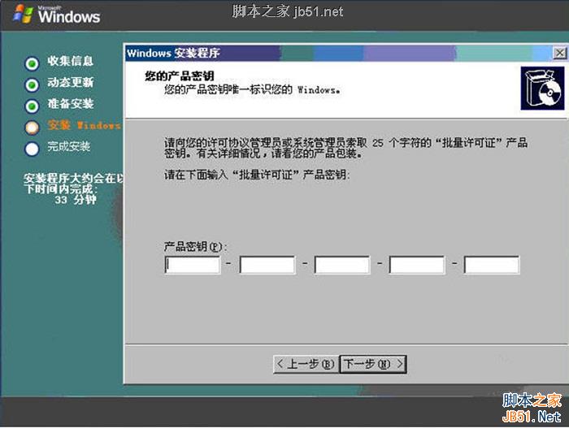569x428 pixels.
Task: Click the fifth product key input box
Action: click(x=492, y=265)
